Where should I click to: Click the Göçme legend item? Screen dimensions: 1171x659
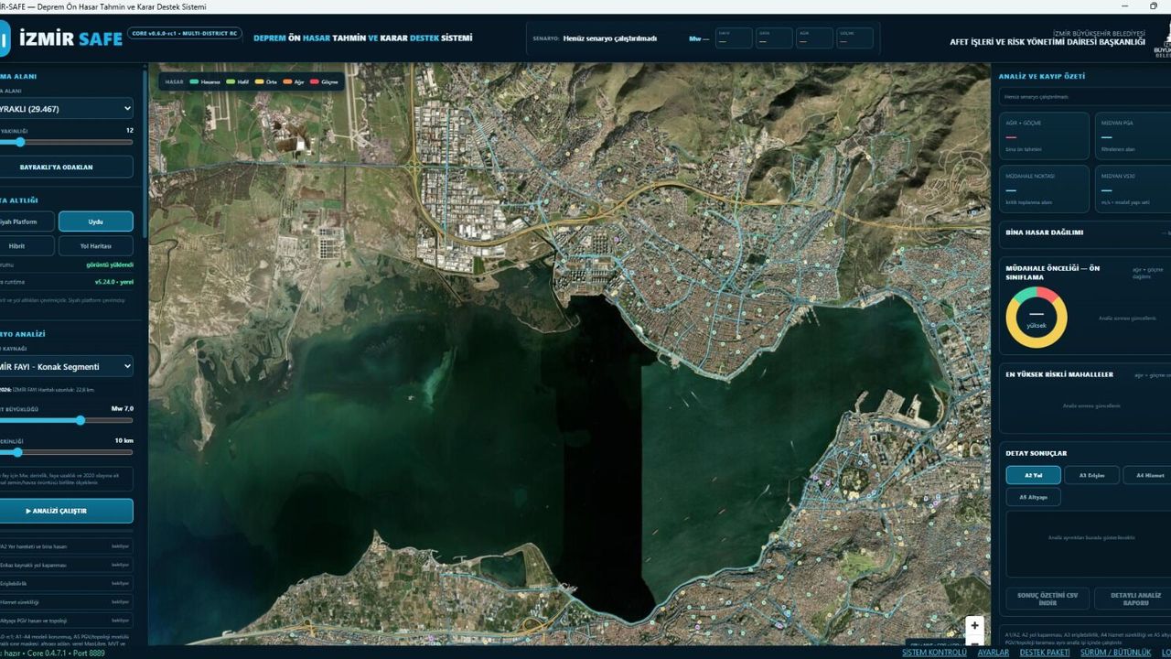tap(325, 81)
